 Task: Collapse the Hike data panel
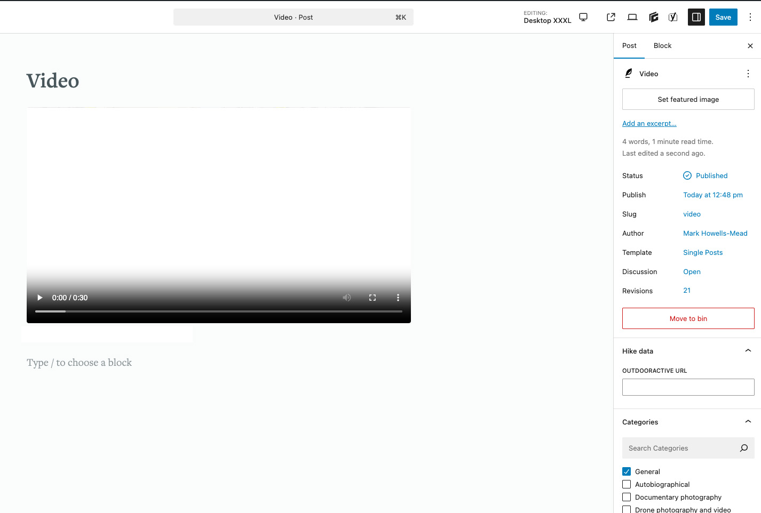tap(748, 351)
